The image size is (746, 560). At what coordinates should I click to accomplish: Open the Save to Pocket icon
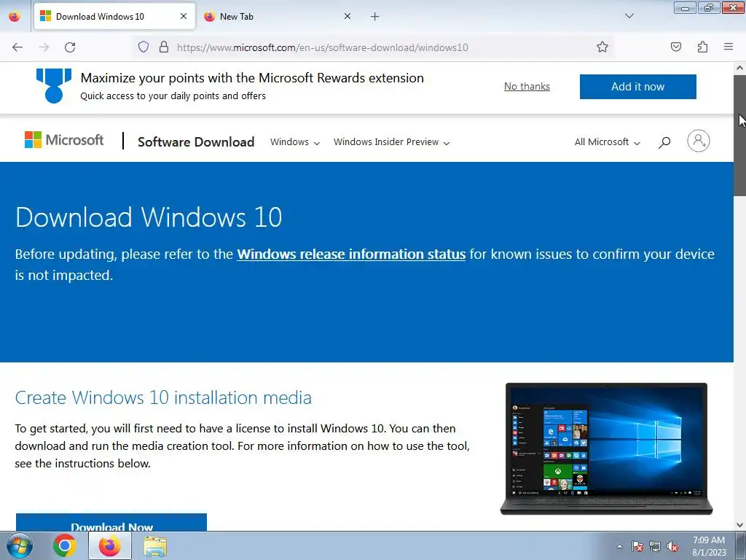pyautogui.click(x=675, y=47)
